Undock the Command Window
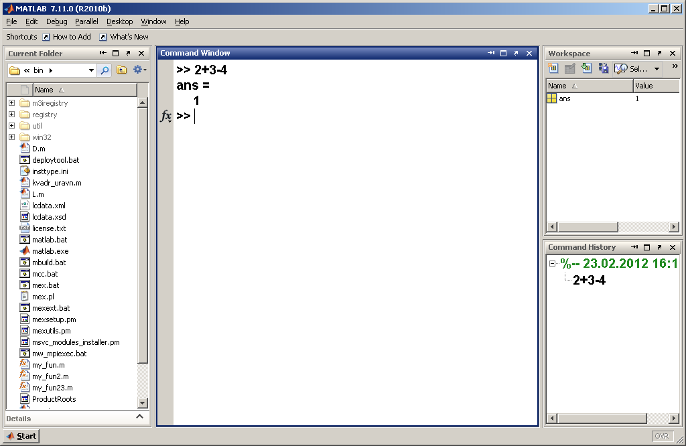The image size is (686, 446). 517,53
